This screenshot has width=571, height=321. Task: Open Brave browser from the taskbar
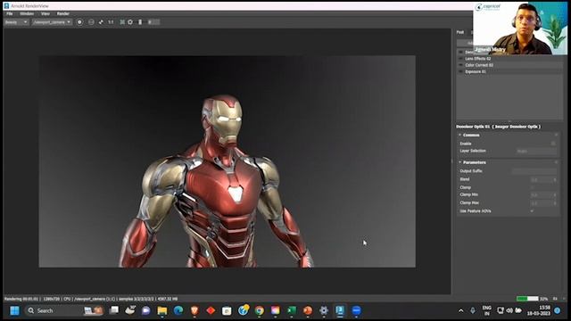(x=194, y=310)
